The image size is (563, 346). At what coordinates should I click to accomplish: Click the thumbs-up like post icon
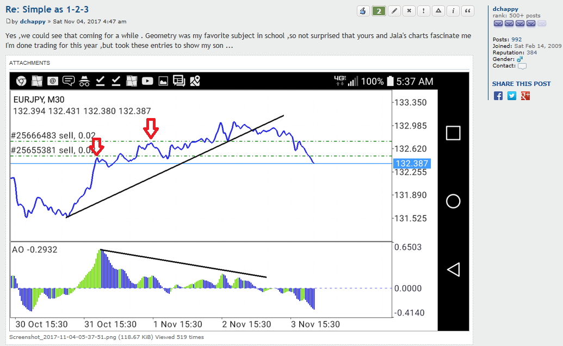pyautogui.click(x=363, y=11)
